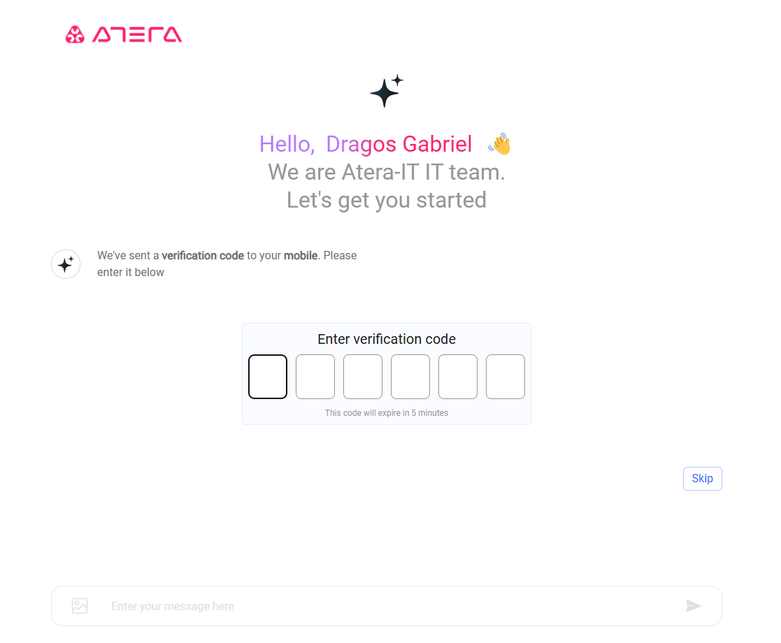Select the fourth verification code box

point(410,377)
